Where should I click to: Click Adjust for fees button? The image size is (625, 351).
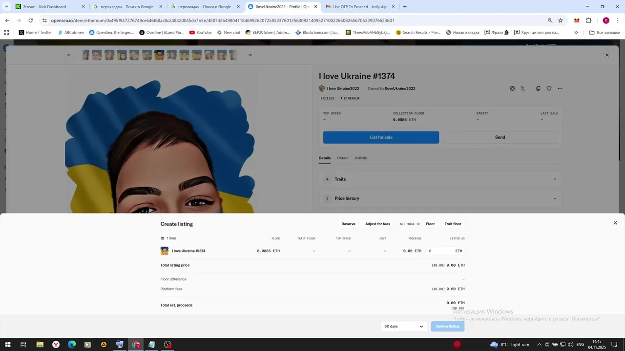point(377,224)
